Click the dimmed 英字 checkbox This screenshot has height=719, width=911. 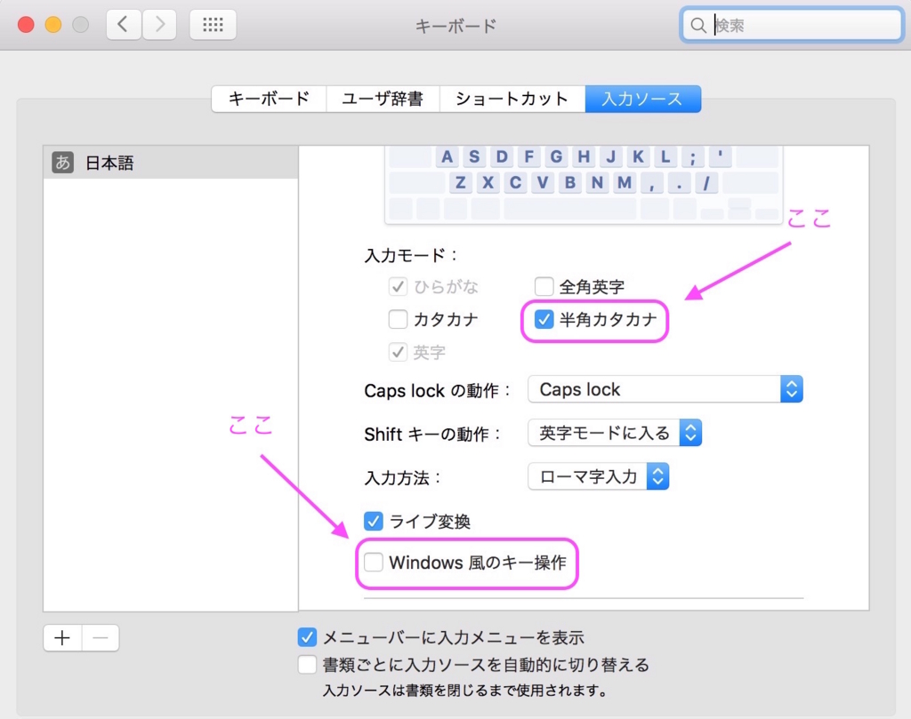click(398, 352)
